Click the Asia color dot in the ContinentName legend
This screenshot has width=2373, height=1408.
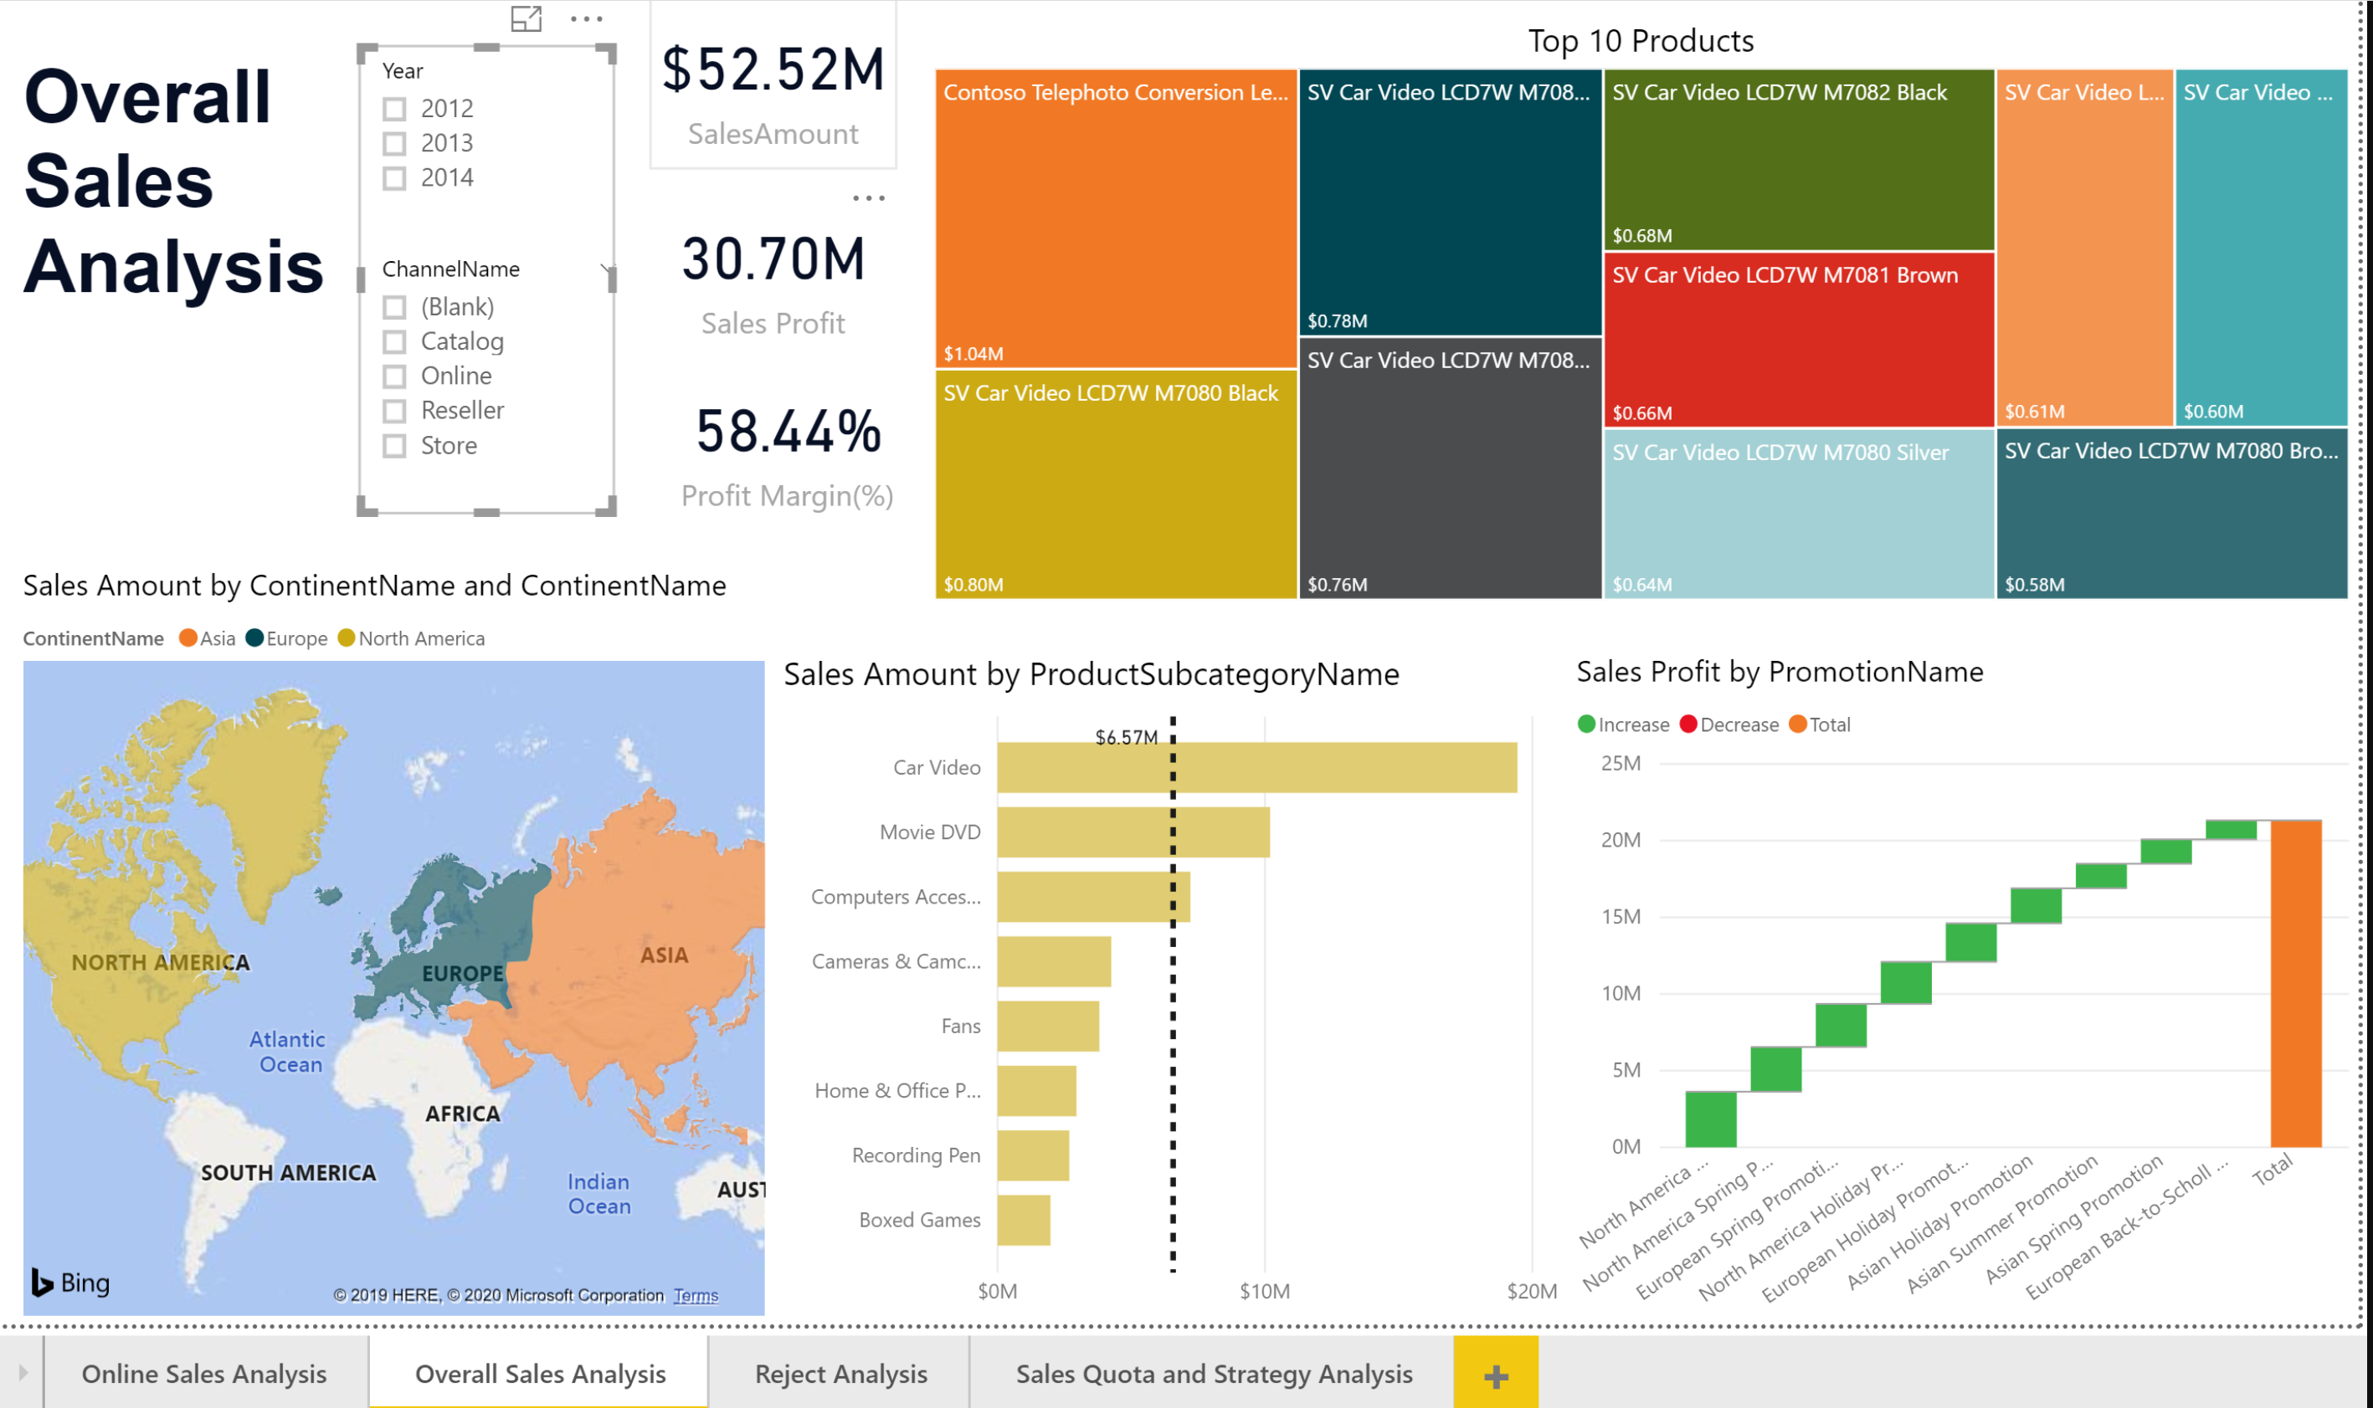(189, 637)
